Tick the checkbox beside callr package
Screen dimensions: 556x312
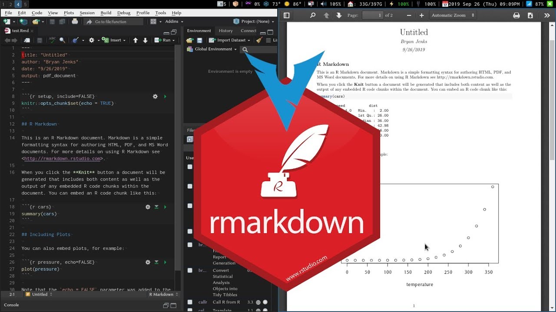[x=190, y=302]
